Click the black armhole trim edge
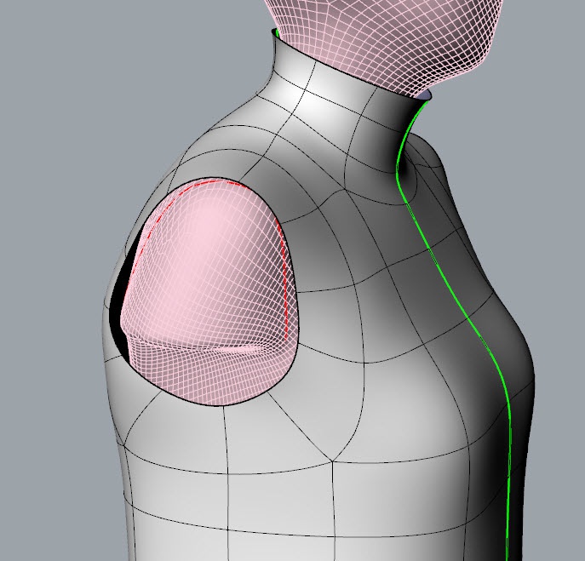This screenshot has width=585, height=561. coord(295,291)
